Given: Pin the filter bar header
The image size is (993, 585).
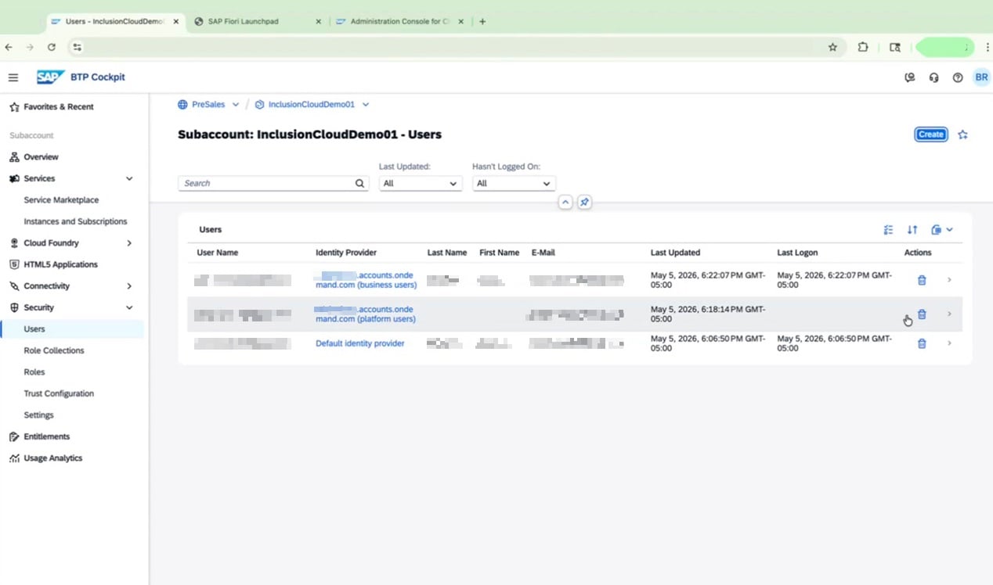Looking at the screenshot, I should [584, 202].
